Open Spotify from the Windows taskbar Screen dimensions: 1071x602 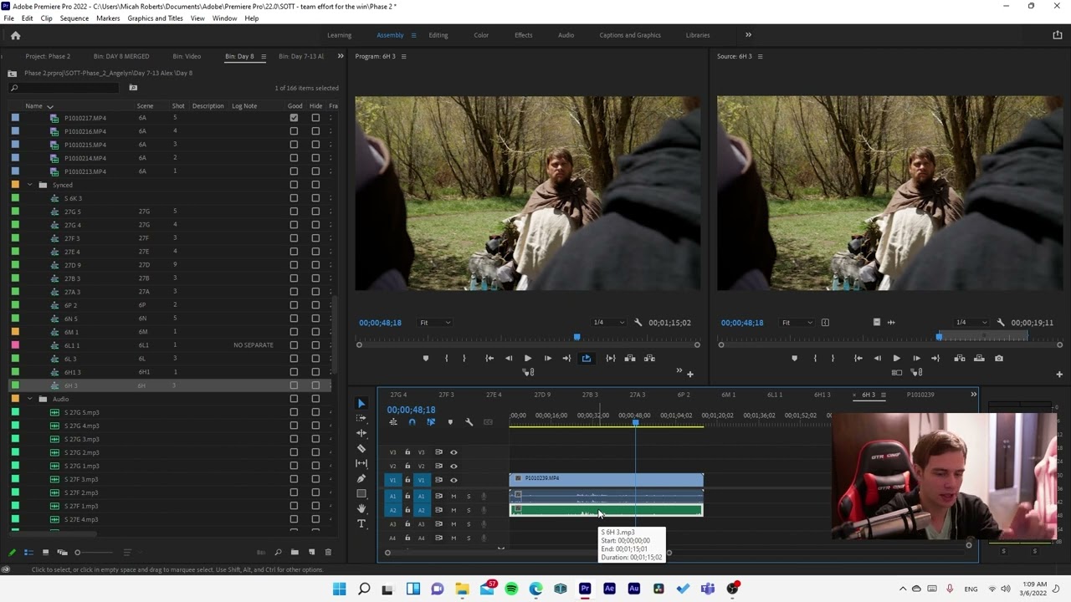pos(511,589)
